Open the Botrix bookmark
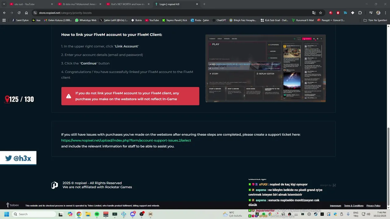Image resolution: width=390 pixels, height=219 pixels. (x=136, y=20)
